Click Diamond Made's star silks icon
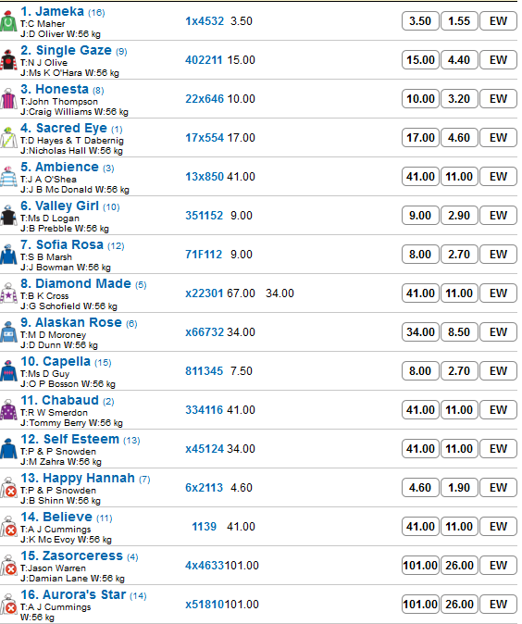 (8, 293)
